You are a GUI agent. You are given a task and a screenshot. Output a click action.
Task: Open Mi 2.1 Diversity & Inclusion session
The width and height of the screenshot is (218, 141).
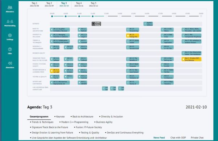click(x=60, y=35)
